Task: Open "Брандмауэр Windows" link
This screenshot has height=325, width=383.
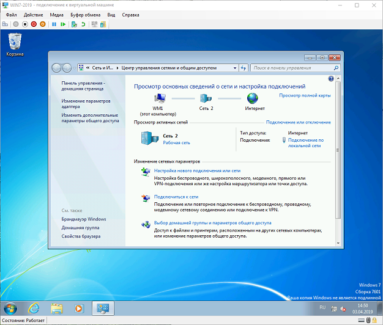Action: click(84, 219)
